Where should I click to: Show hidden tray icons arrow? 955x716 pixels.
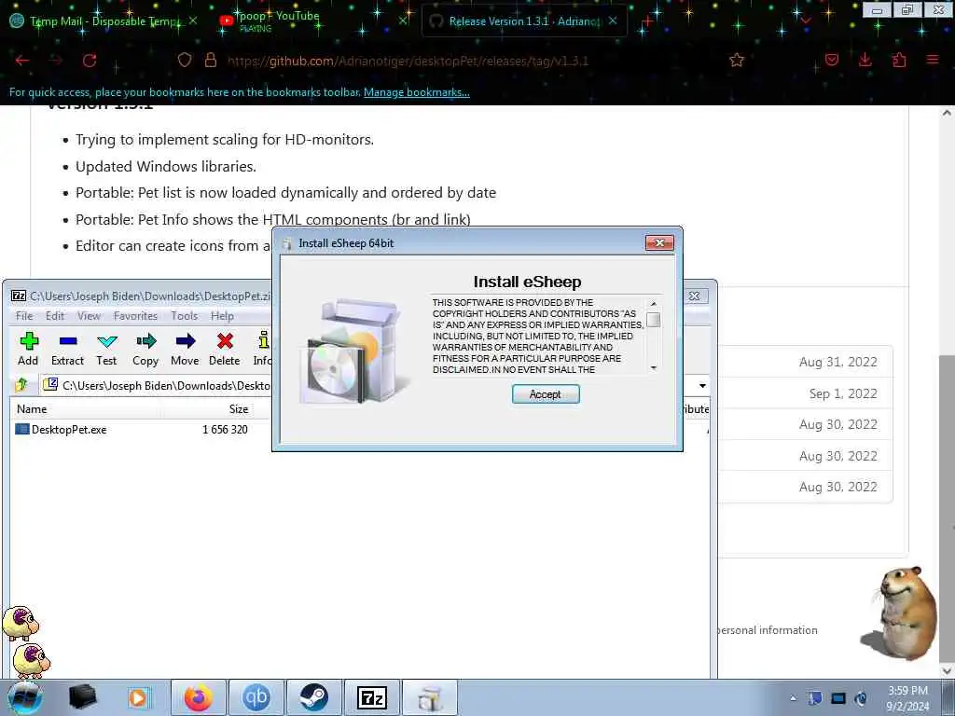[793, 698]
